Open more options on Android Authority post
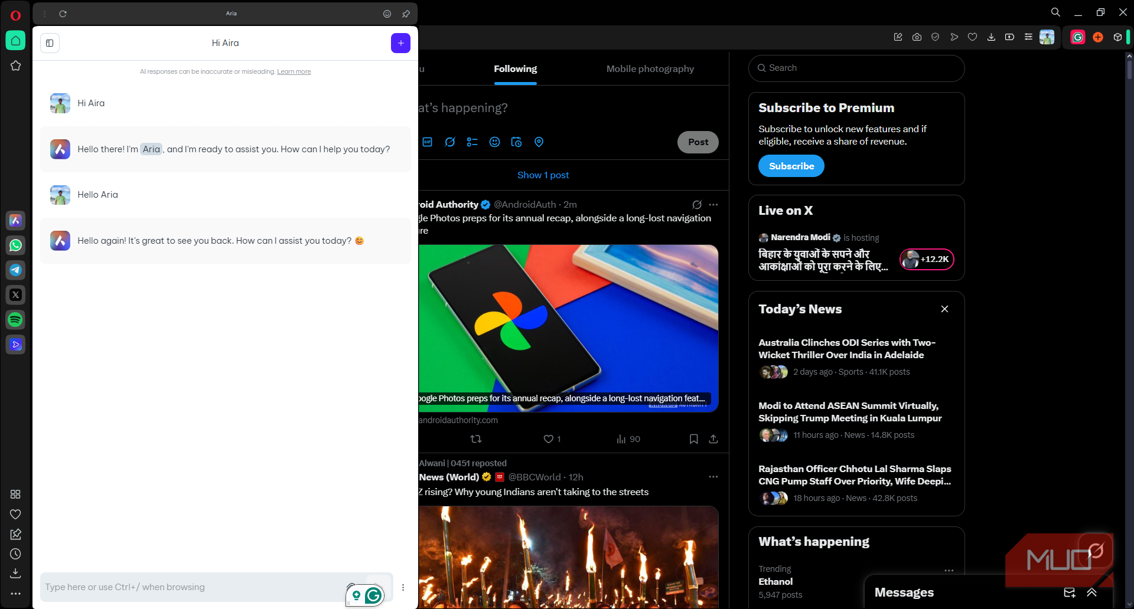The image size is (1134, 609). coord(713,205)
